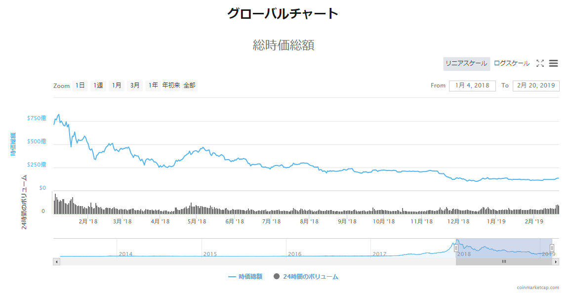Set zoom to 1日
This screenshot has width=572, height=297.
(80, 85)
